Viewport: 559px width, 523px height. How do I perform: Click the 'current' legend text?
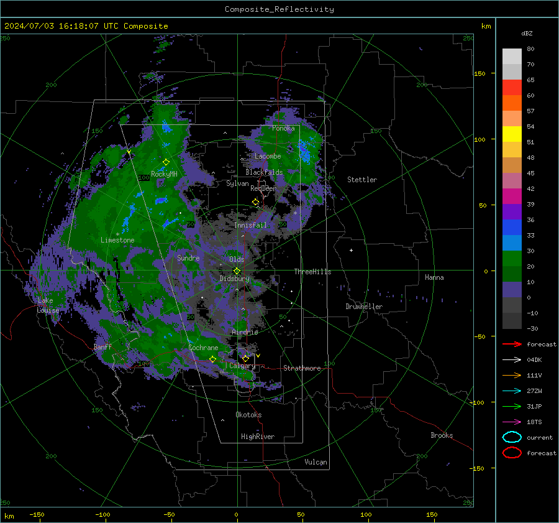click(540, 438)
